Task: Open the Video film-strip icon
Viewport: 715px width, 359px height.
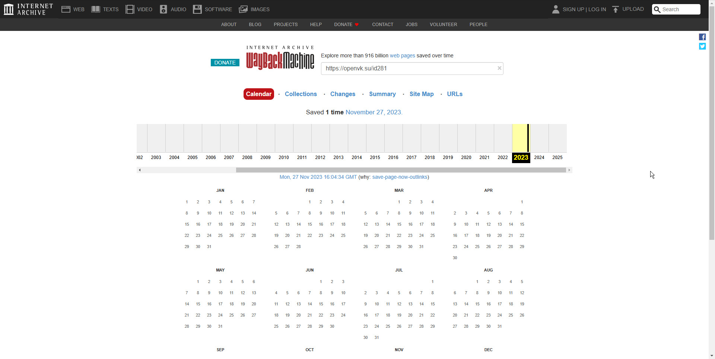Action: [130, 9]
